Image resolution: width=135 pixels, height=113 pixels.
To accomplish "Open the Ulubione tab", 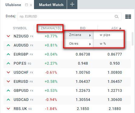I will [x=13, y=5].
